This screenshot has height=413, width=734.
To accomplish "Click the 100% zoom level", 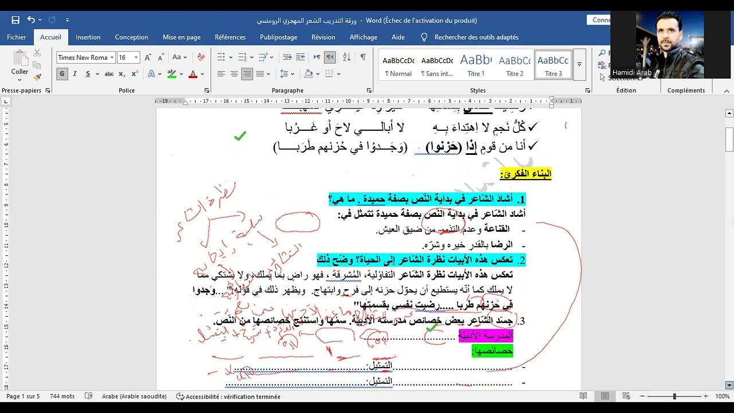I will coord(723,396).
